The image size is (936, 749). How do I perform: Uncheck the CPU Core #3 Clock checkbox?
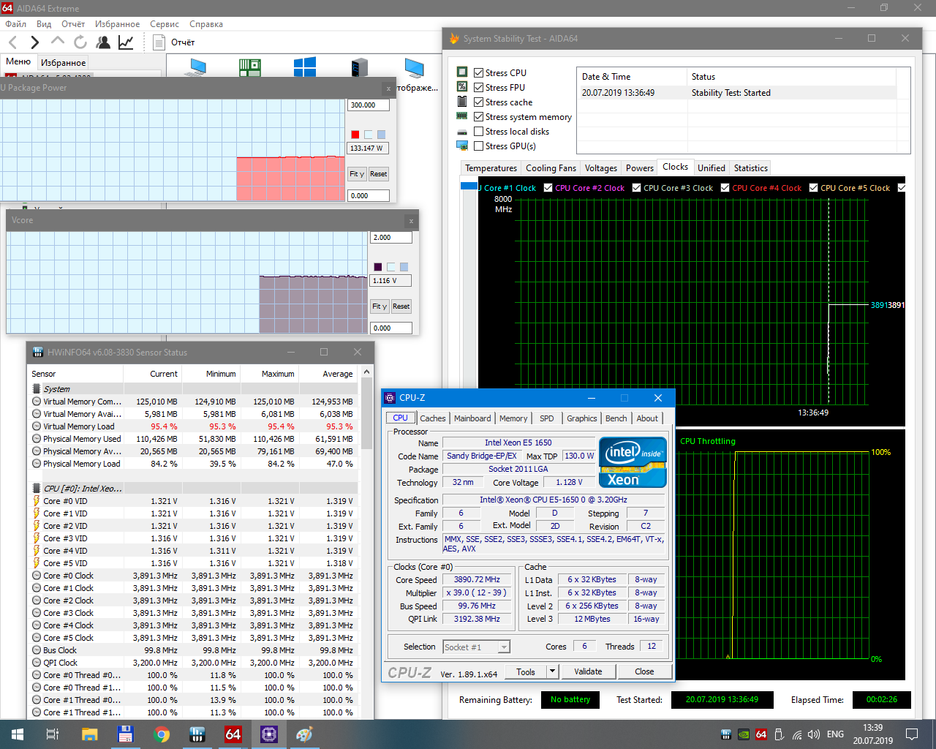(x=636, y=188)
